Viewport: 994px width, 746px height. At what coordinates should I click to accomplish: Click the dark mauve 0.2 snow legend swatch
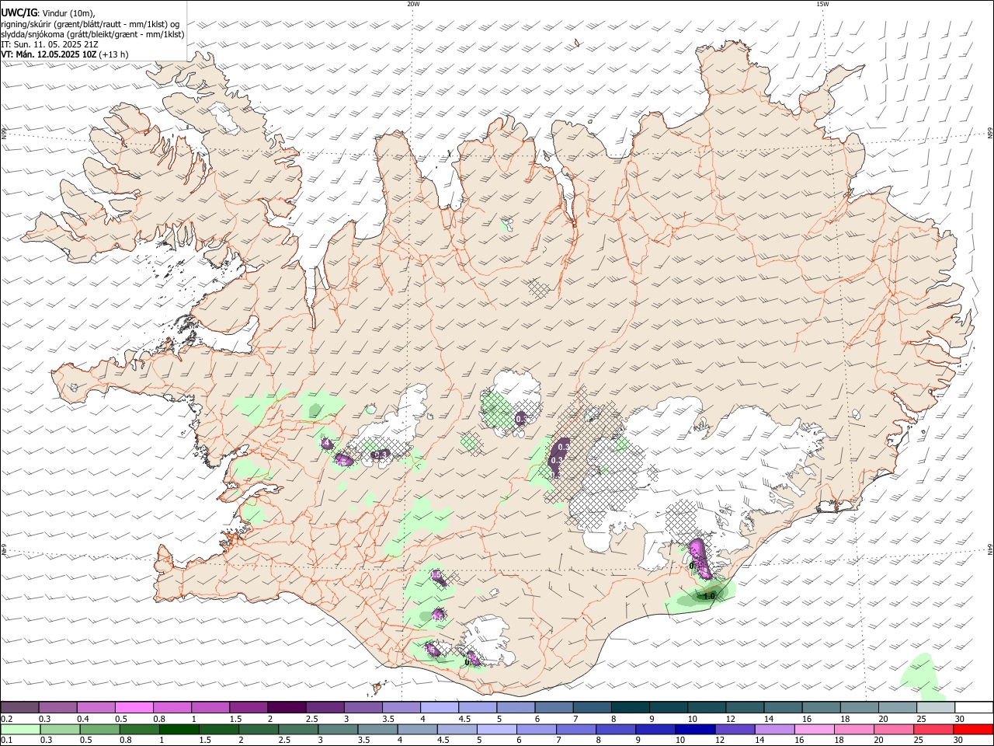pyautogui.click(x=19, y=707)
